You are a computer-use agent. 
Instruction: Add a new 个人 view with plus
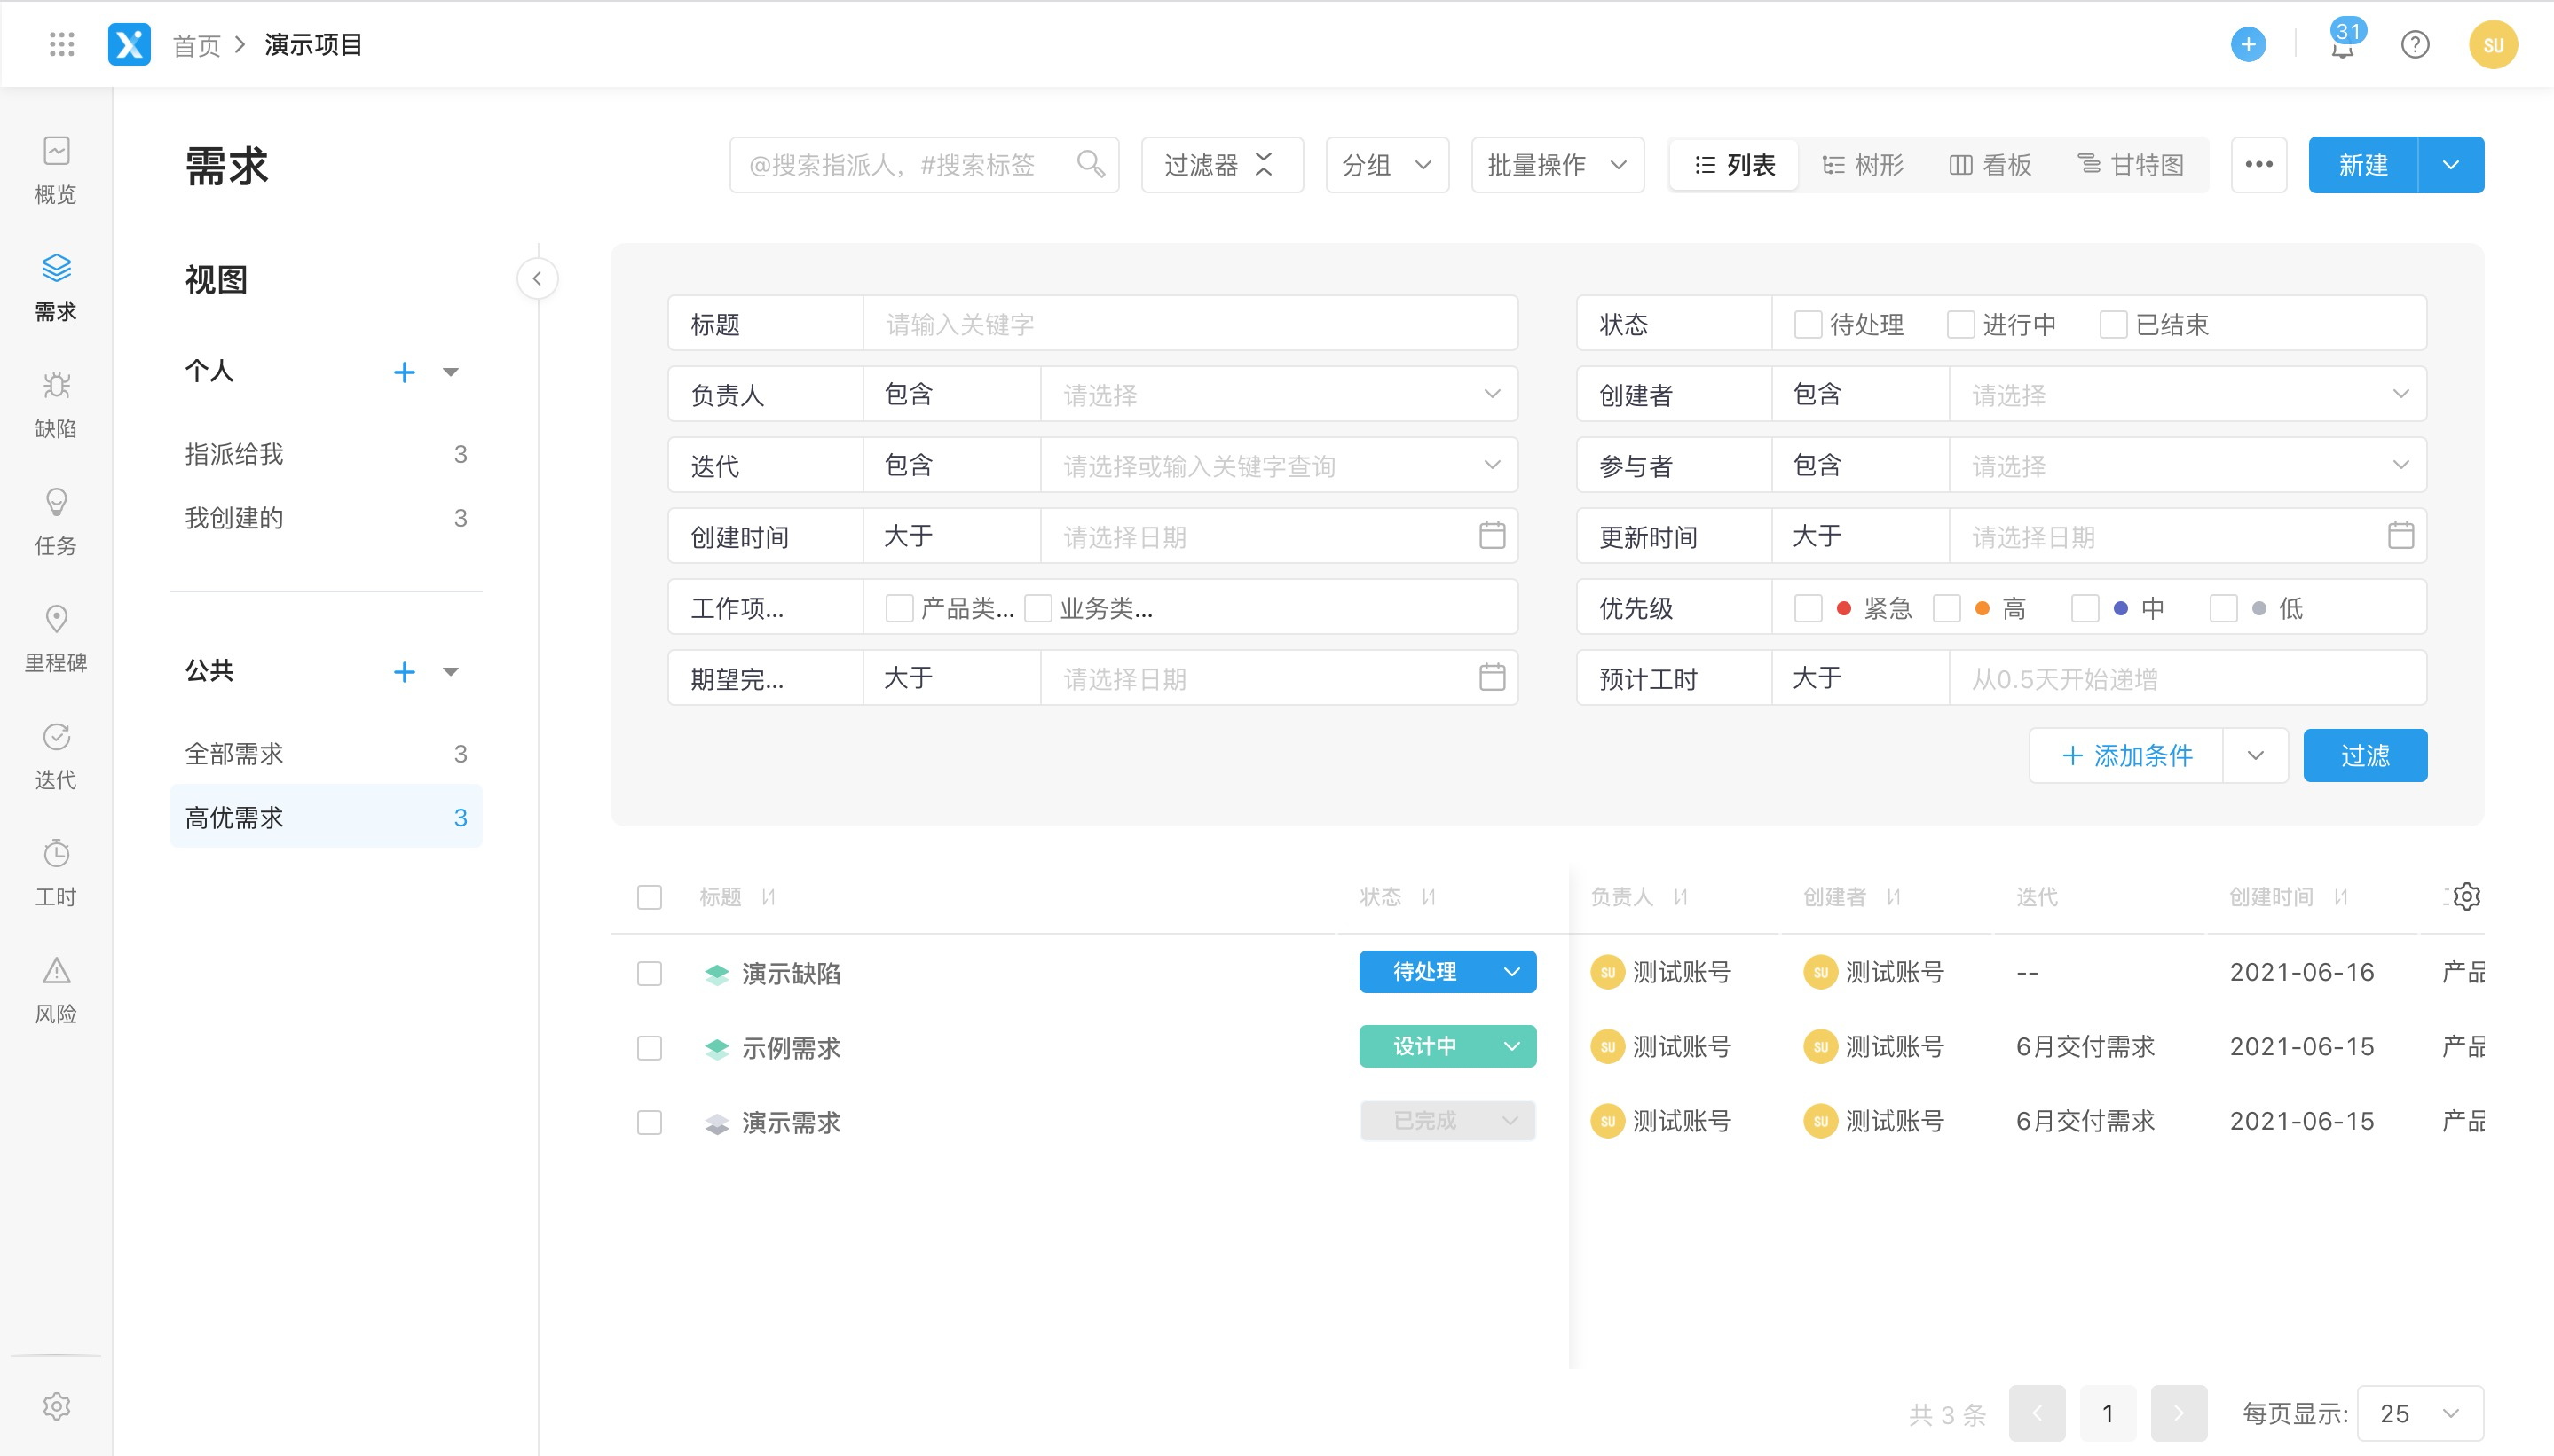[405, 372]
